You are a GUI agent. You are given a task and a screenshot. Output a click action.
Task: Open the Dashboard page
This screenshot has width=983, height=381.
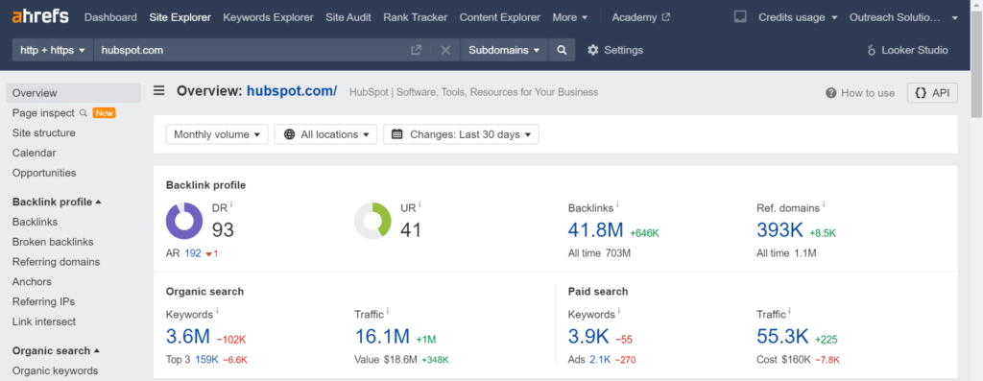(x=110, y=17)
